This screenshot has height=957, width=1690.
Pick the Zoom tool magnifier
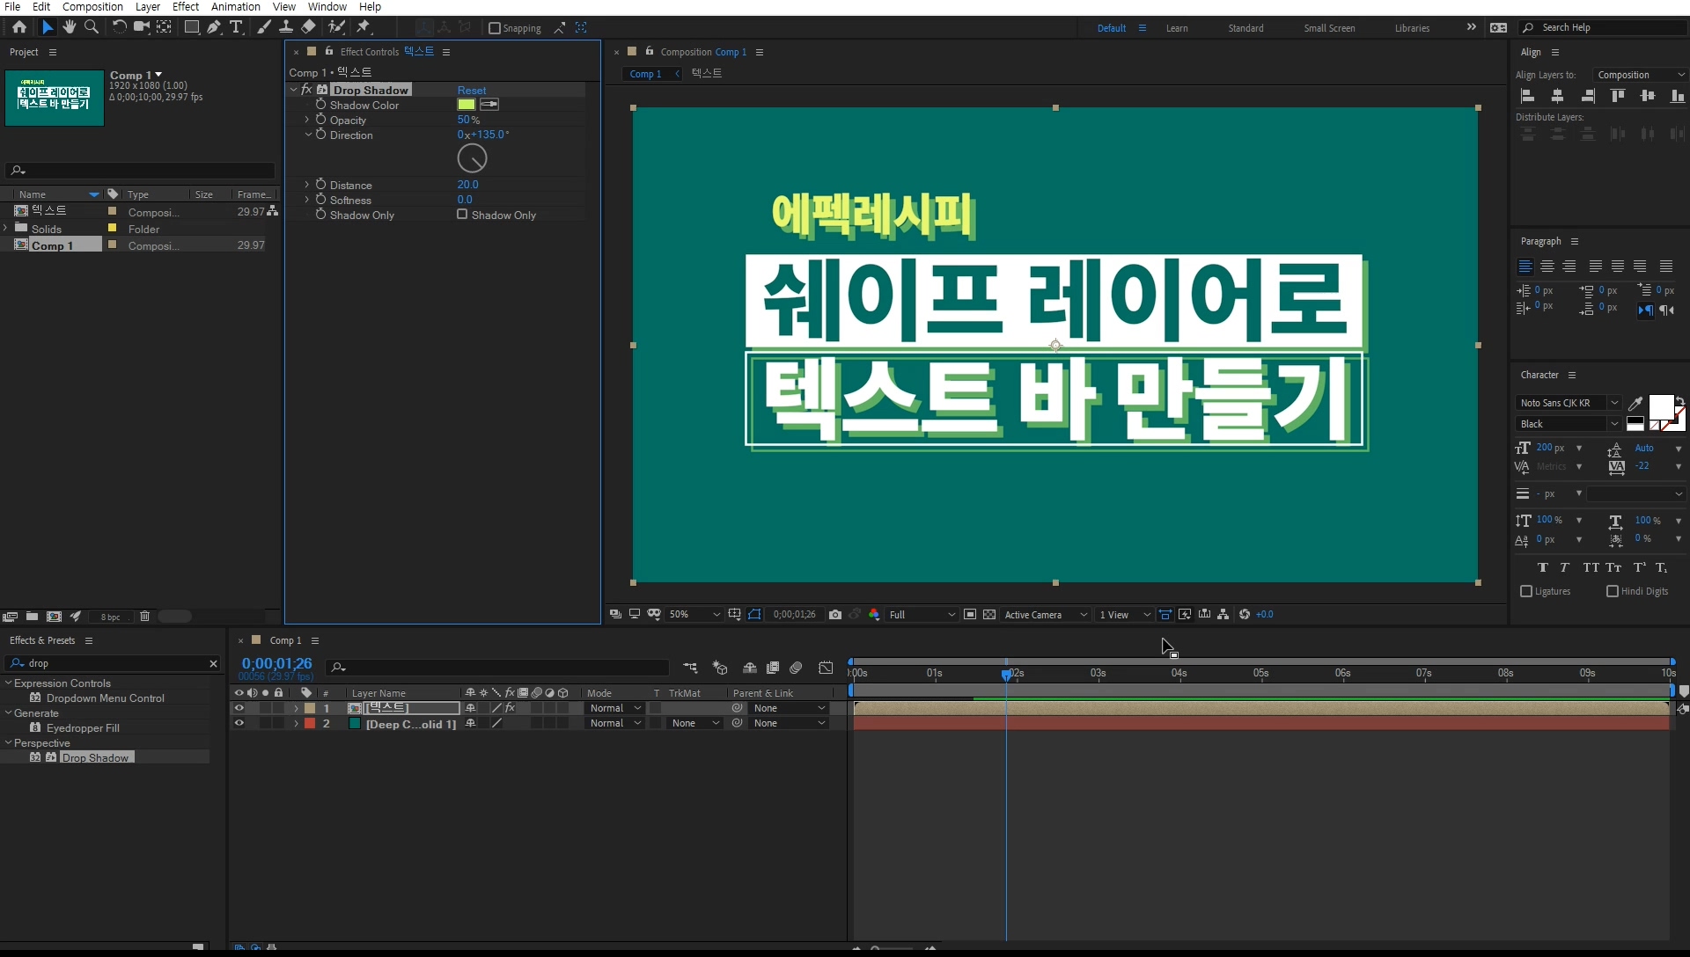point(92,27)
